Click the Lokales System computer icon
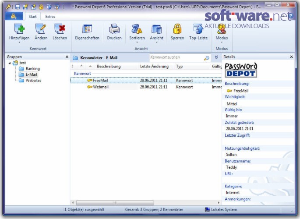This screenshot has width=300, height=219. click(208, 210)
